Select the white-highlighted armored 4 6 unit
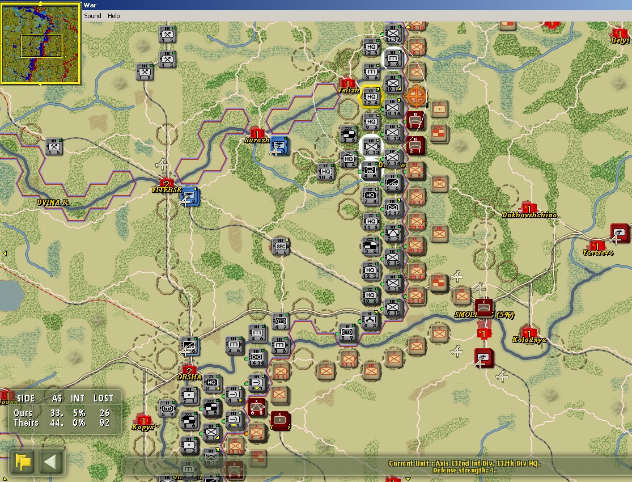The width and height of the screenshot is (632, 482). pyautogui.click(x=371, y=171)
